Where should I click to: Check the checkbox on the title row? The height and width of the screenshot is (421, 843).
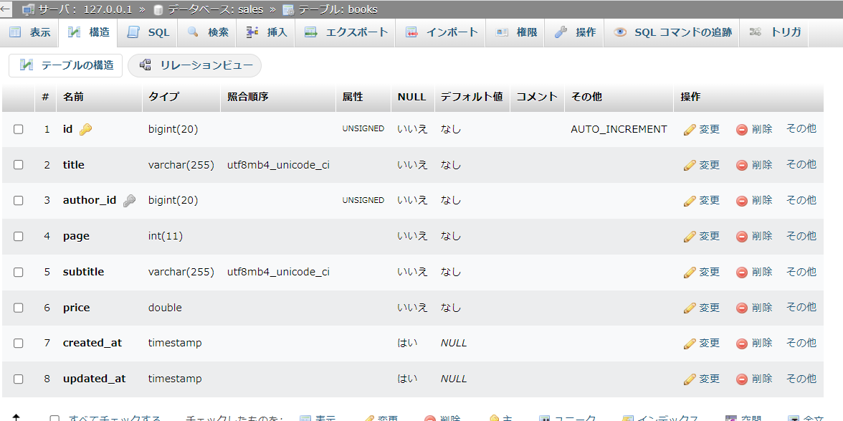[18, 164]
